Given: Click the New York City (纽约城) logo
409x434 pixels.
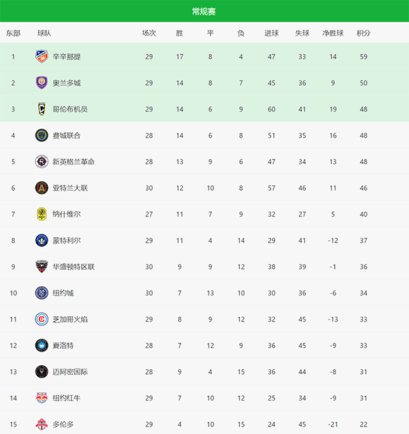Looking at the screenshot, I should 41,293.
